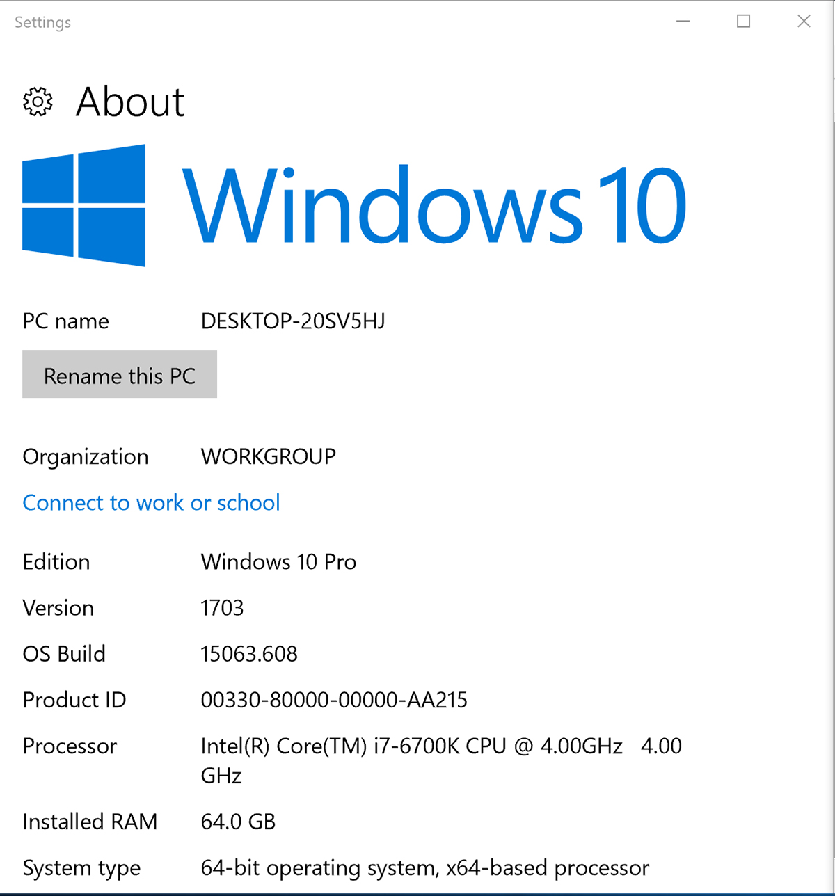The image size is (835, 896).
Task: Click the 64-bit operating system text
Action: coord(424,867)
